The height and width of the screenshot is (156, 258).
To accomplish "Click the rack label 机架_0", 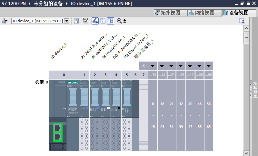I will tap(42, 82).
